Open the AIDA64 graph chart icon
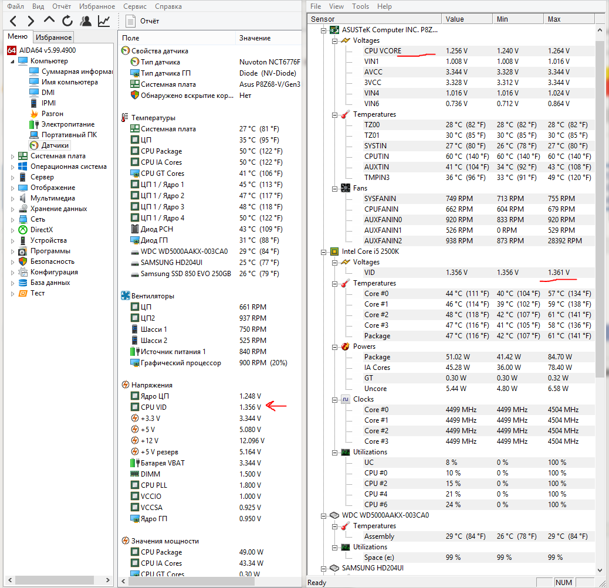 104,21
